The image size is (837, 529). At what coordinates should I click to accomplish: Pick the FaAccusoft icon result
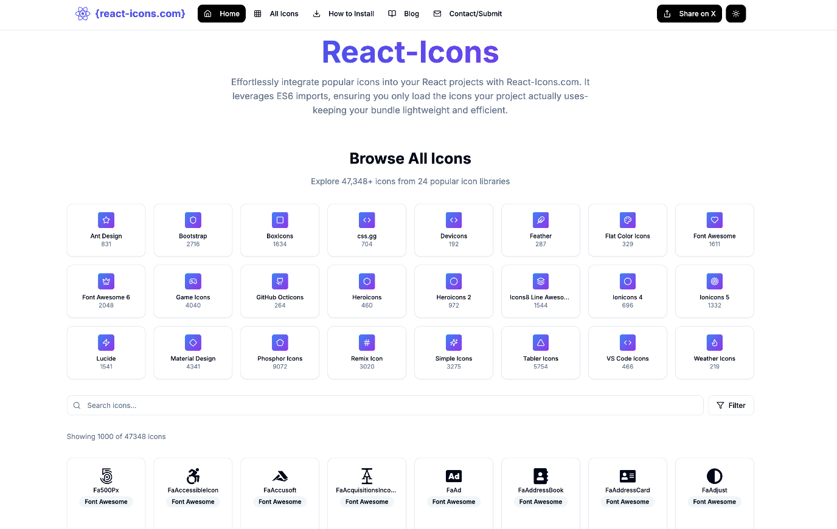pyautogui.click(x=280, y=476)
